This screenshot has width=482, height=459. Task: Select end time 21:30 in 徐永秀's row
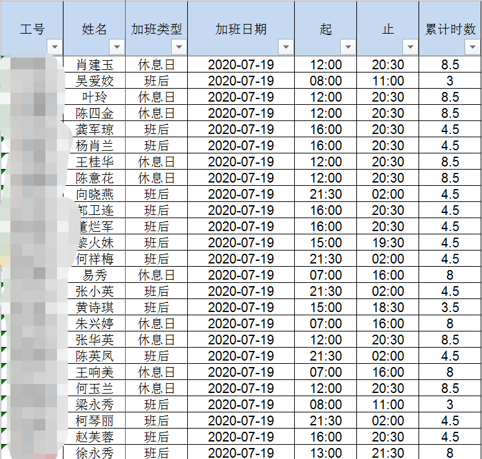point(387,453)
